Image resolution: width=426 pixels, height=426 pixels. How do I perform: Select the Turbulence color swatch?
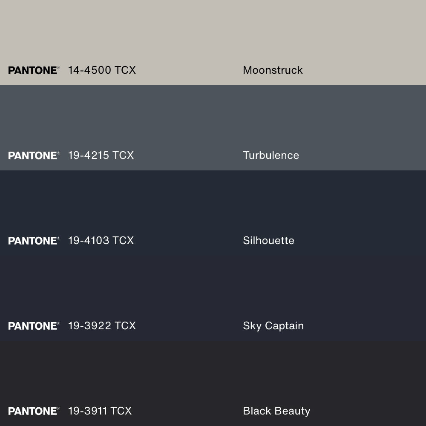tap(213, 119)
